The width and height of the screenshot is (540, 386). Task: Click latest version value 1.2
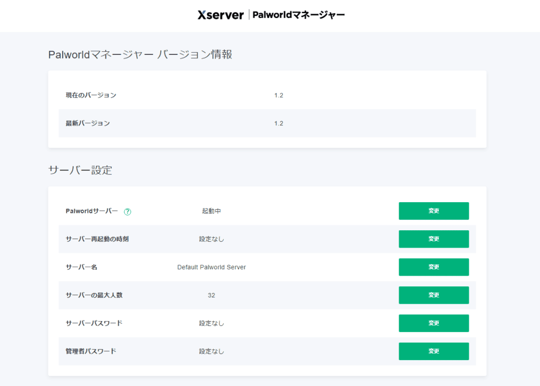(278, 124)
